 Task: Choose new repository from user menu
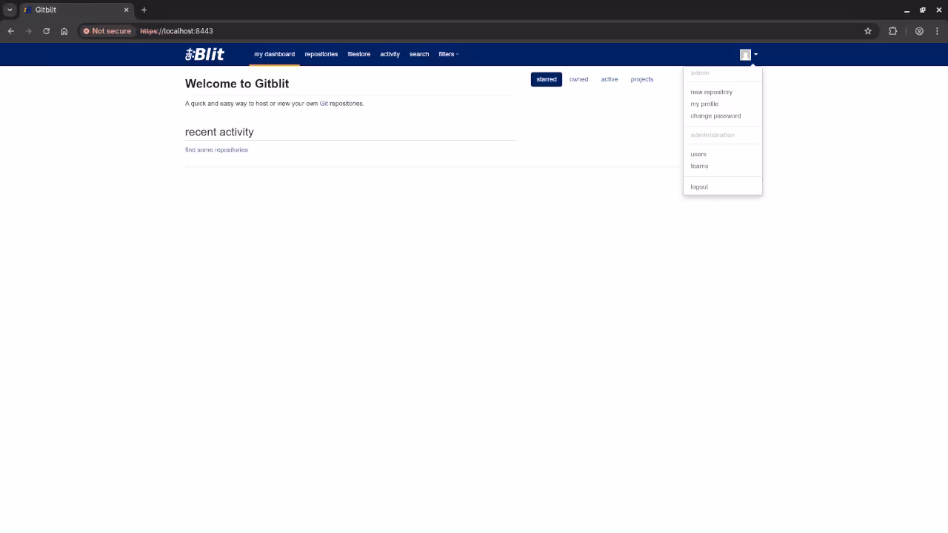tap(711, 92)
